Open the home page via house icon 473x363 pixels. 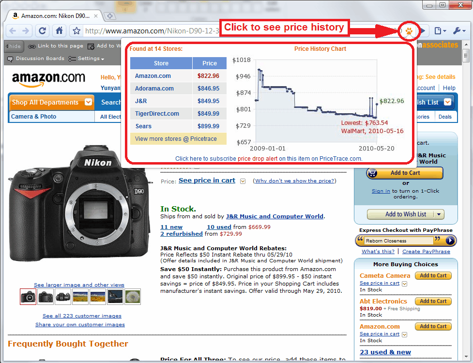click(x=60, y=30)
